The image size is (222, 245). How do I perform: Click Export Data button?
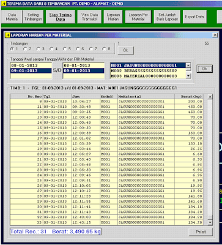point(194,17)
